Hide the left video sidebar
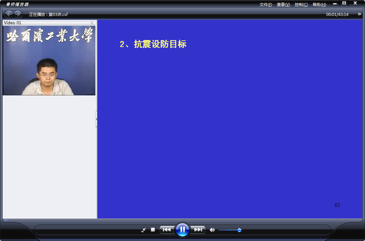The image size is (365, 241). coord(96,119)
